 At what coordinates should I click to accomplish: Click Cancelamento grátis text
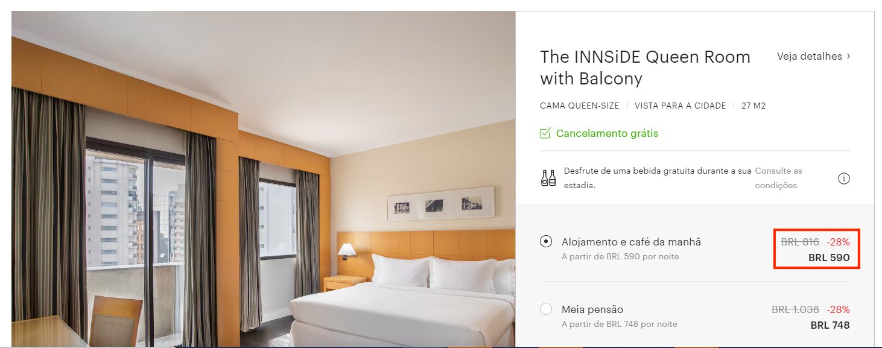(607, 133)
